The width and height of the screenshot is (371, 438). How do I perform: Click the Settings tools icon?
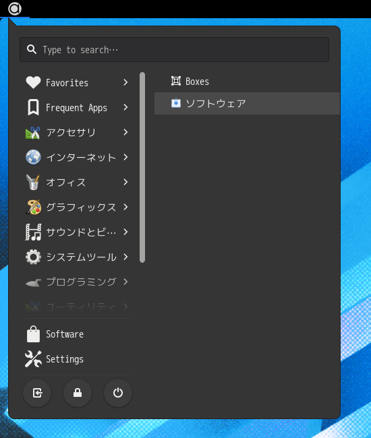pyautogui.click(x=33, y=359)
